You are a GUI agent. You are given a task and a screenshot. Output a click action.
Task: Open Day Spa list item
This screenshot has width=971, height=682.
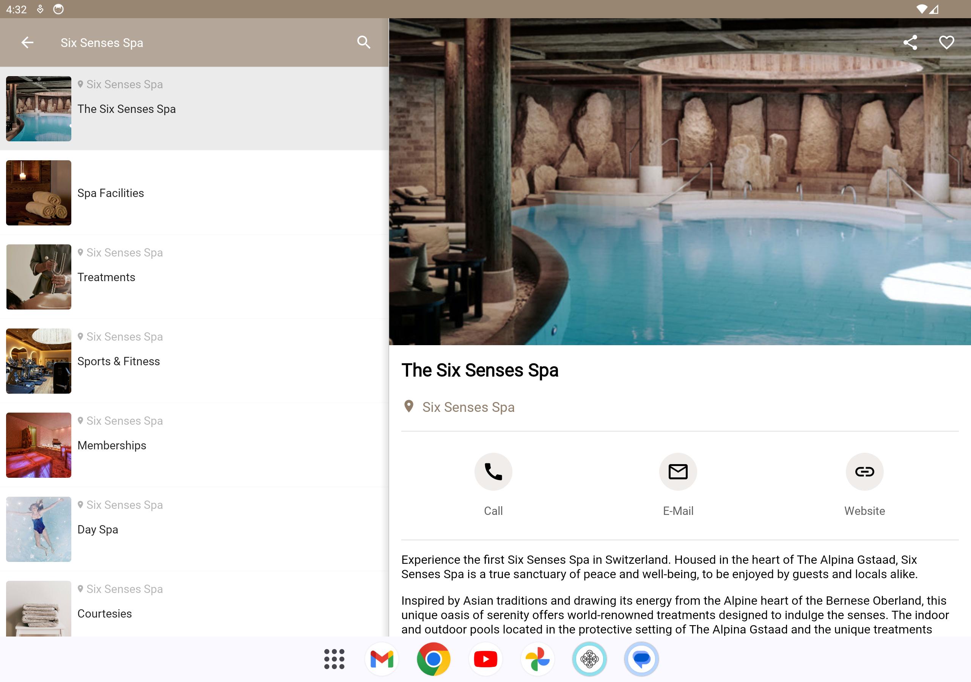click(x=194, y=529)
